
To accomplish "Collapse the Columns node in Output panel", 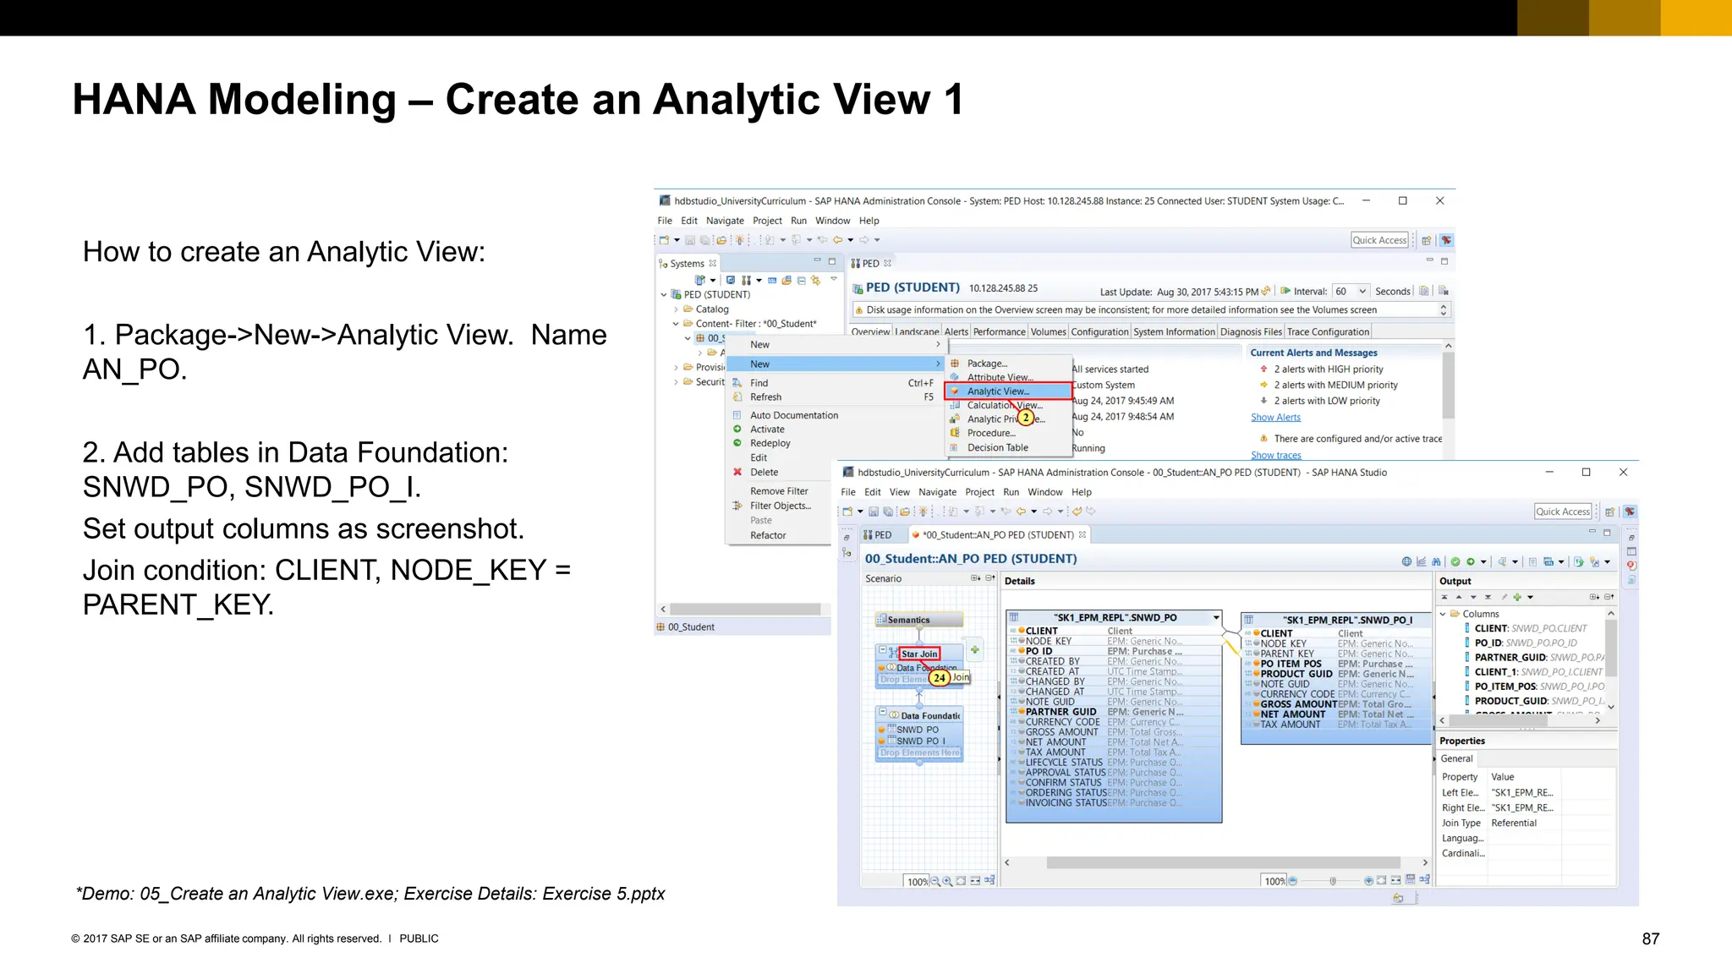I will coord(1443,614).
